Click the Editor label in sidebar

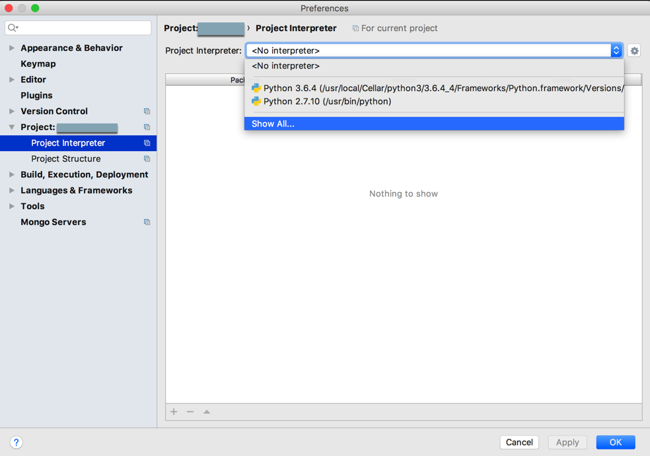33,80
